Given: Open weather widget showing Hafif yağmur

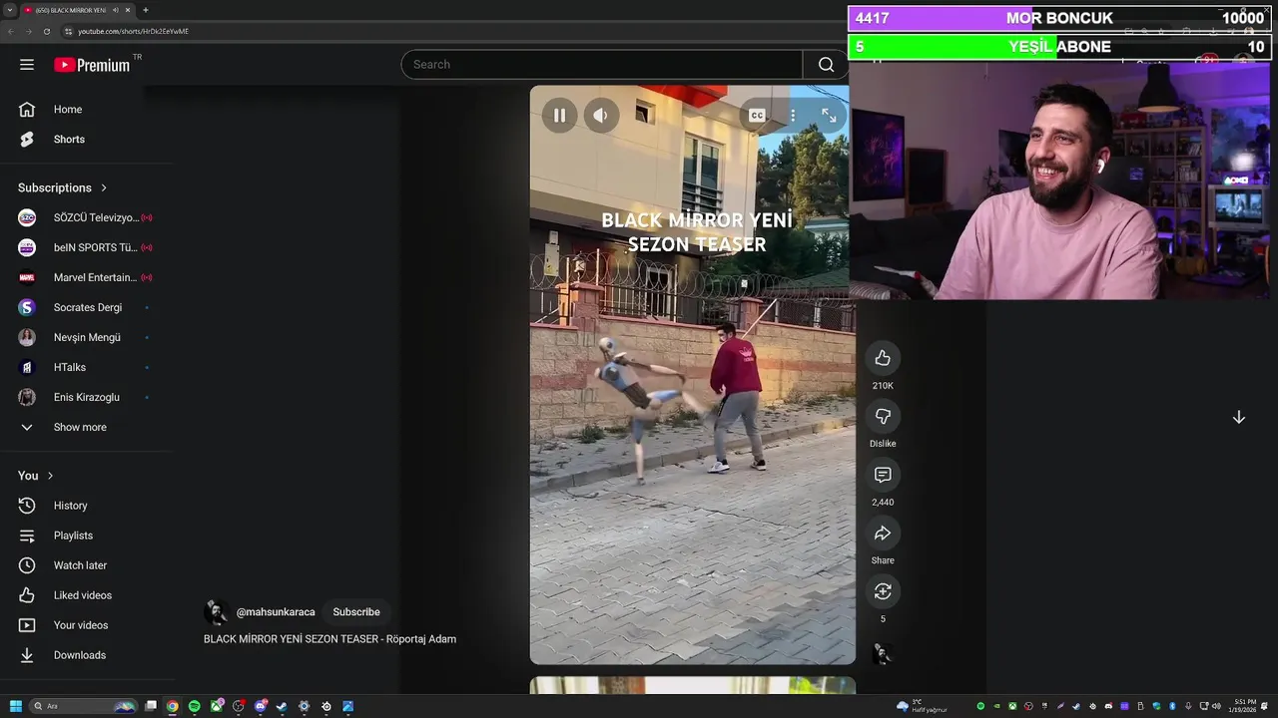Looking at the screenshot, I should [x=923, y=706].
